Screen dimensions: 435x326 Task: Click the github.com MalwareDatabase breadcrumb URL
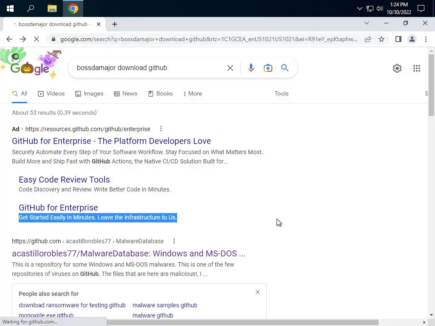[88, 242]
